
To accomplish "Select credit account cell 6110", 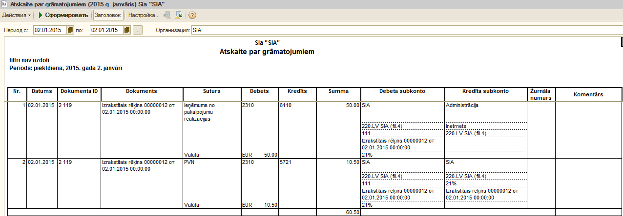I will click(x=286, y=105).
